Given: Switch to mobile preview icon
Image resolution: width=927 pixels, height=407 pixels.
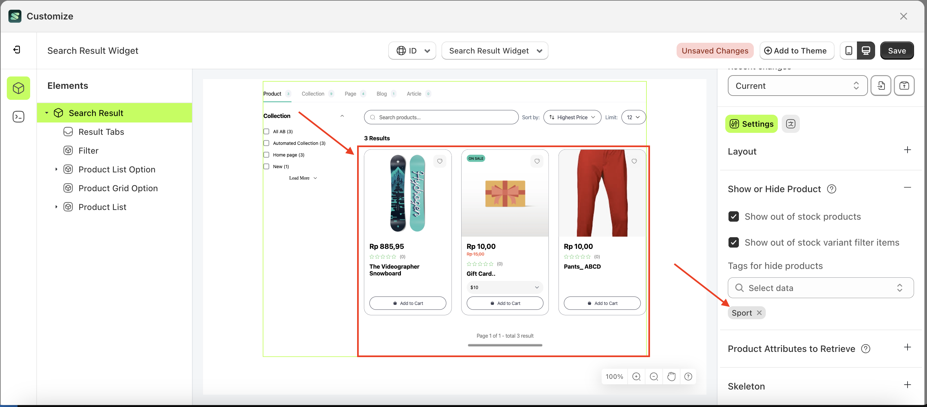Looking at the screenshot, I should (848, 51).
